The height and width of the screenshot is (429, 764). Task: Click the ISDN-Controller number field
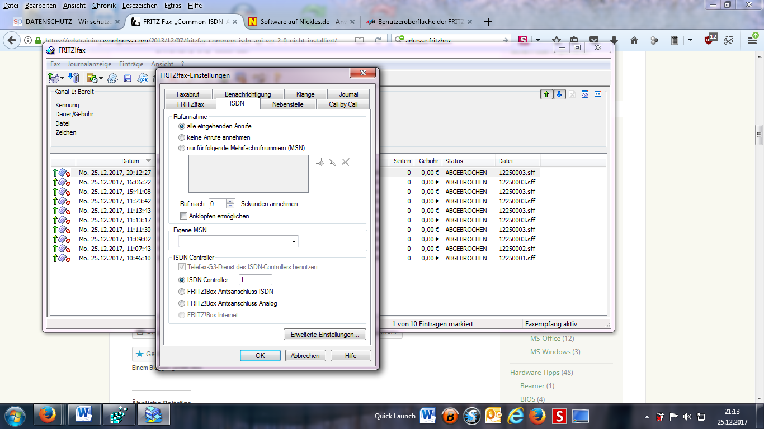(256, 280)
